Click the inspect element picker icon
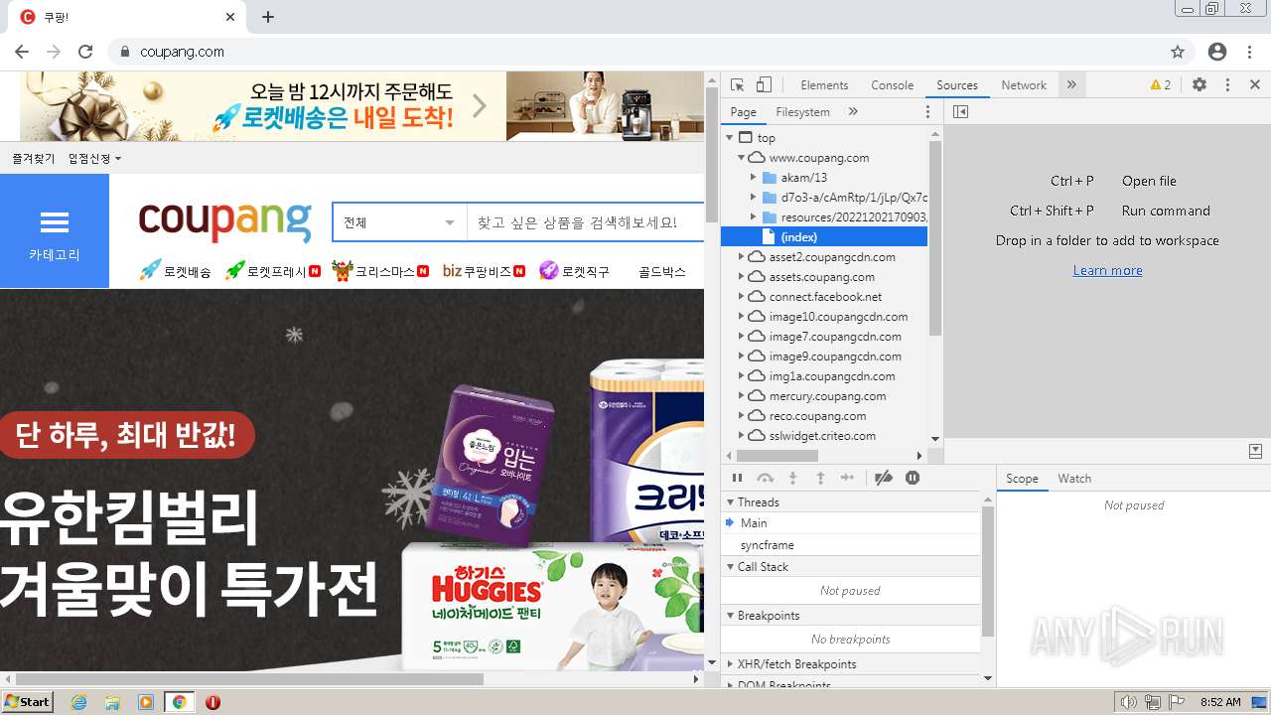Viewport: 1271px width, 715px height. click(737, 85)
